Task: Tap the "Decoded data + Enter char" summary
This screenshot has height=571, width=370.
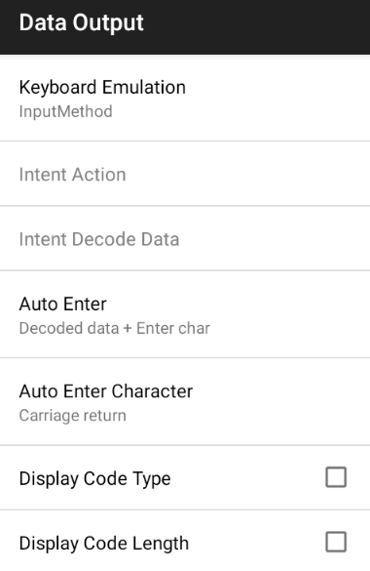Action: [x=114, y=328]
